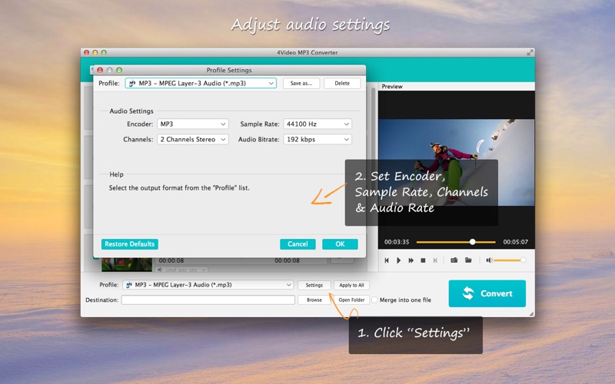Open the Audio Bitrate dropdown
The width and height of the screenshot is (615, 384).
pos(317,139)
